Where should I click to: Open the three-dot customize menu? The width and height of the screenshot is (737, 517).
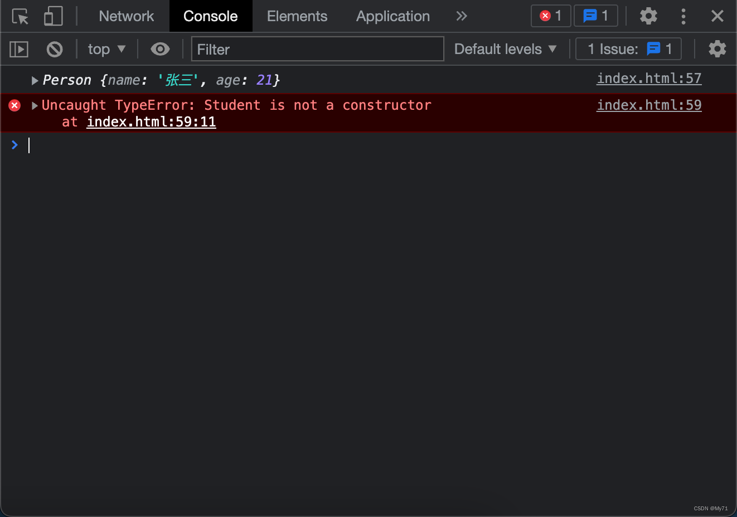683,16
